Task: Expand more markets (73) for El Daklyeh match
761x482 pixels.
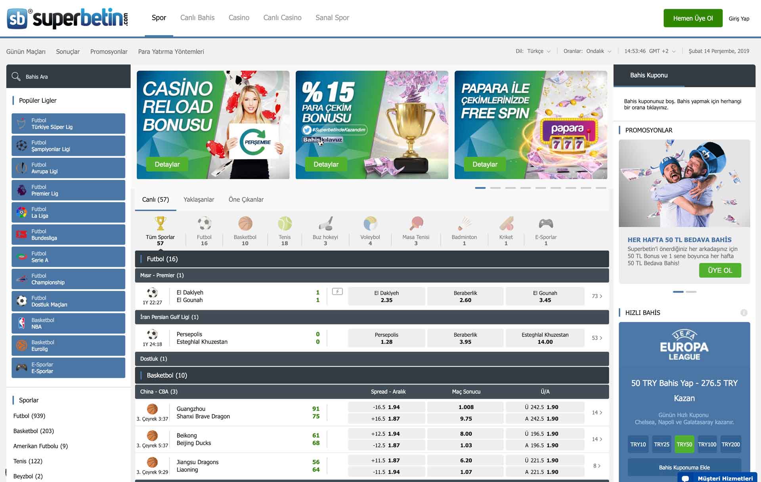Action: (x=597, y=296)
